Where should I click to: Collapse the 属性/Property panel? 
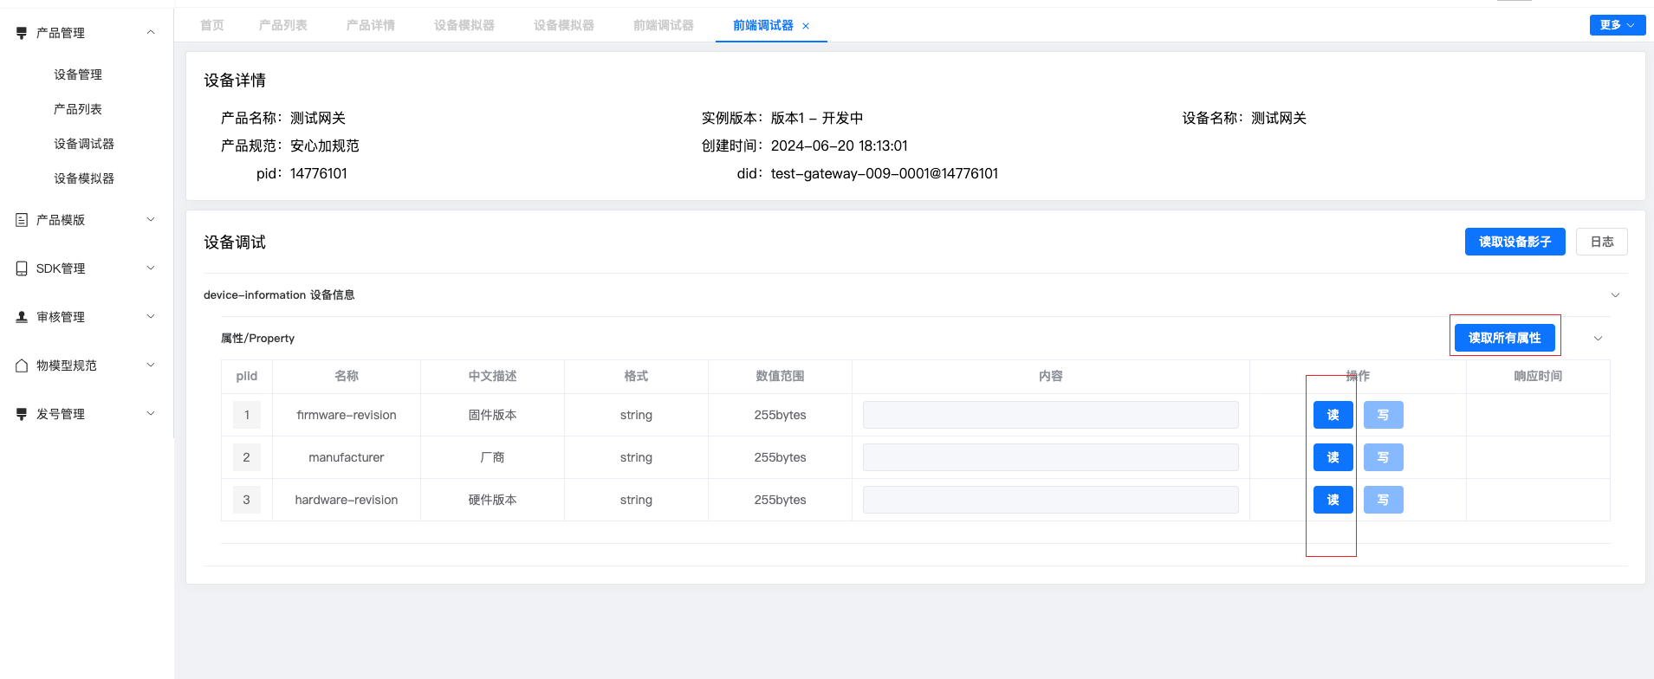pyautogui.click(x=1598, y=339)
